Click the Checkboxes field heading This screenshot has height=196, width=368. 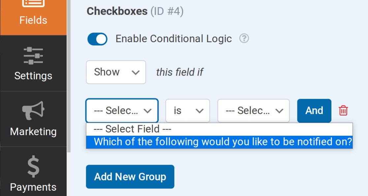117,11
